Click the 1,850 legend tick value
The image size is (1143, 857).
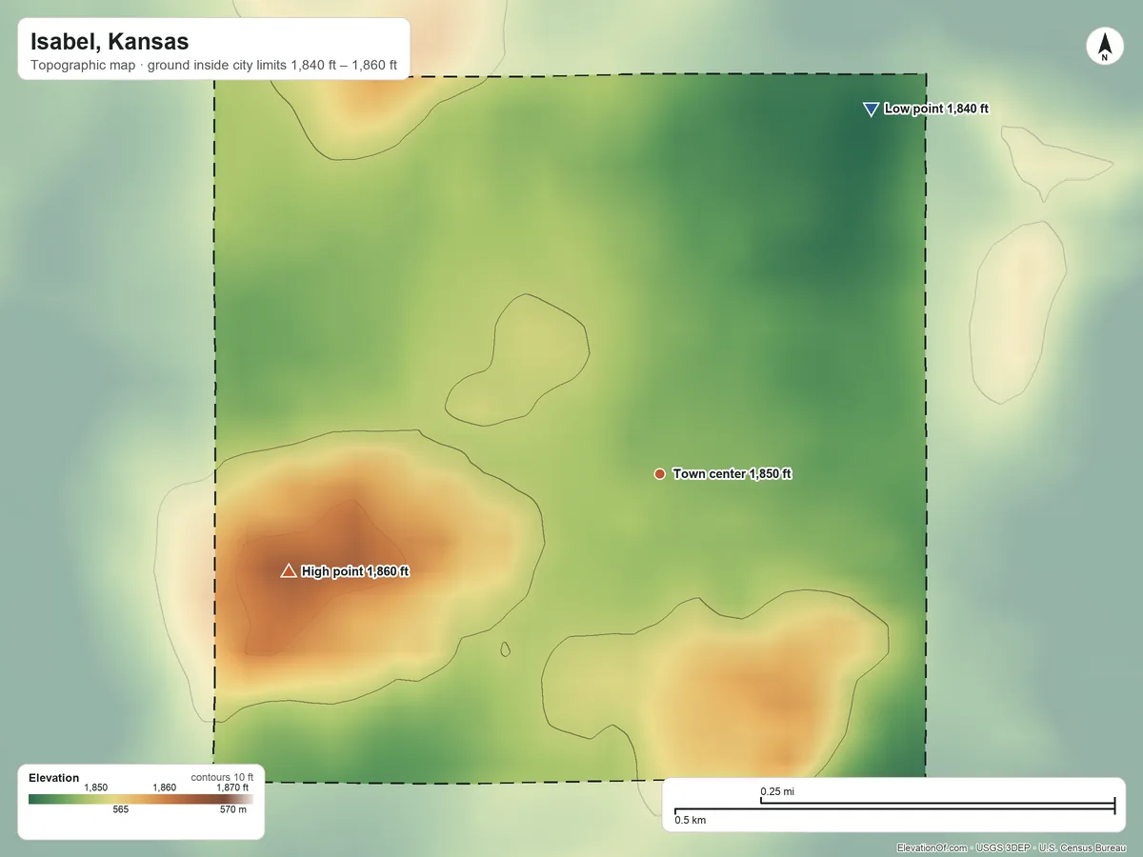coord(96,787)
